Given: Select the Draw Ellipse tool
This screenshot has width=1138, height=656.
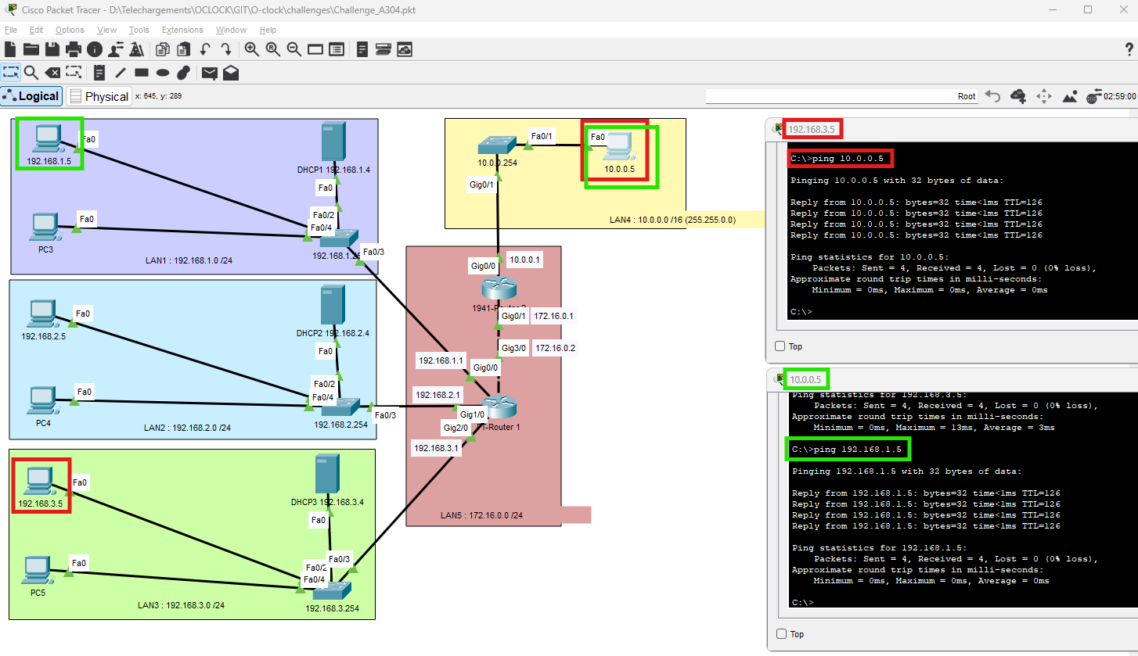Looking at the screenshot, I should (x=163, y=73).
